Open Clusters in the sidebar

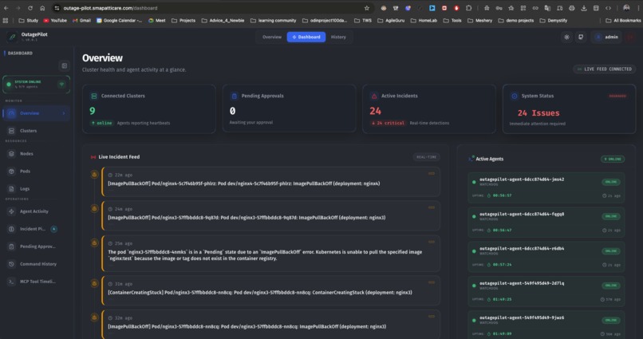pos(36,131)
